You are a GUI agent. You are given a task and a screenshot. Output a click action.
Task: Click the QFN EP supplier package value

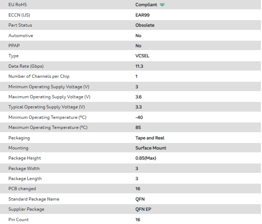coord(143,209)
